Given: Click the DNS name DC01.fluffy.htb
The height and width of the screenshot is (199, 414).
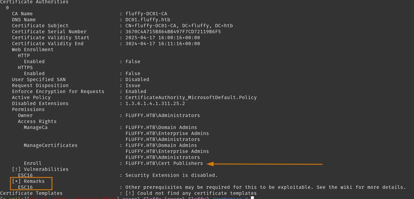Looking at the screenshot, I should pos(148,20).
